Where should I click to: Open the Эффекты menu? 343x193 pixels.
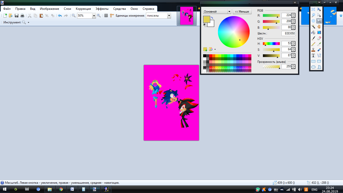102,9
